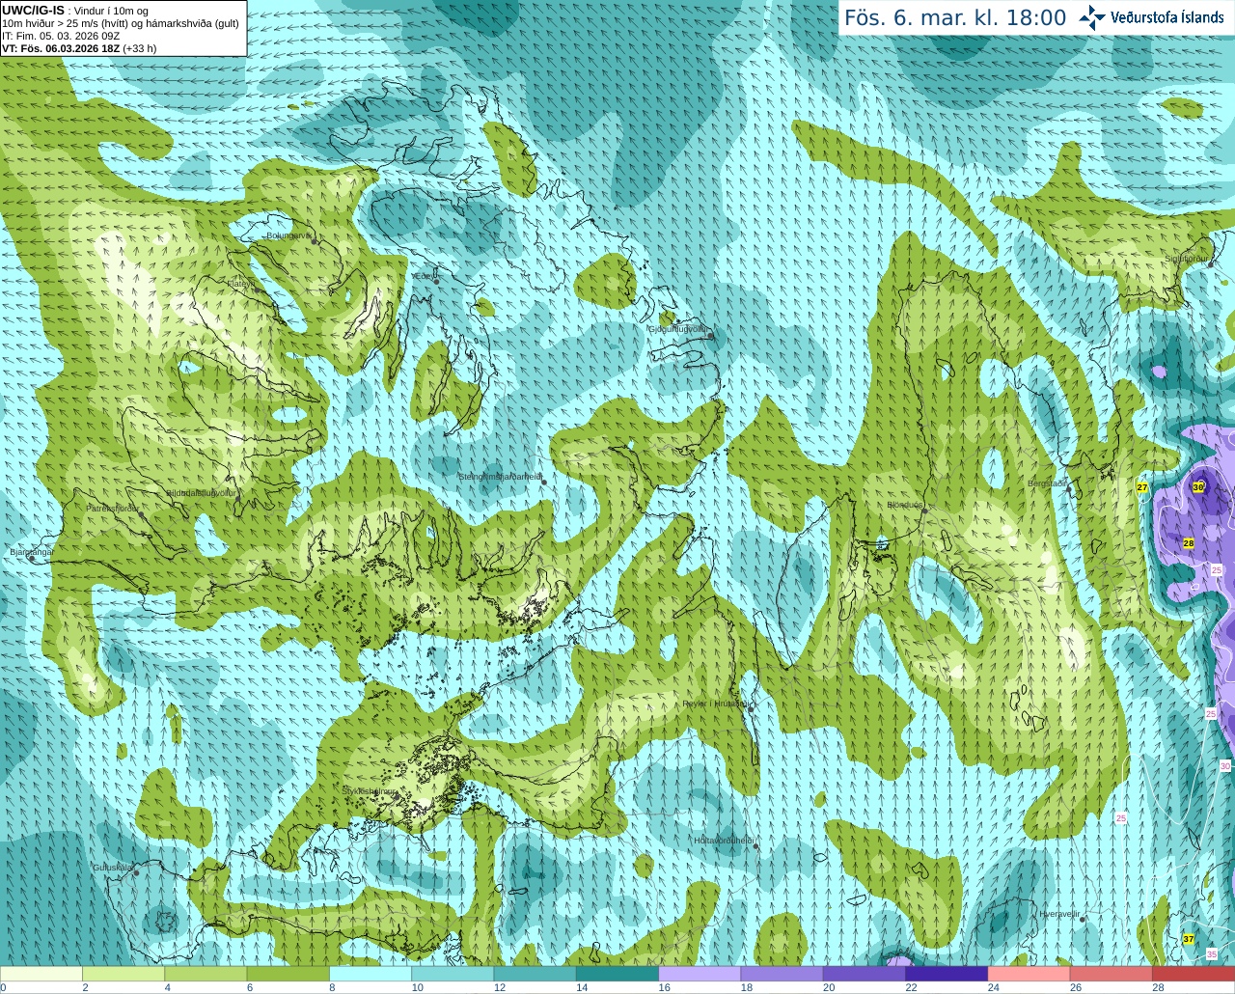Screen dimensions: 1235x994
Task: Click the Stykkishólmur station label
Action: [370, 790]
